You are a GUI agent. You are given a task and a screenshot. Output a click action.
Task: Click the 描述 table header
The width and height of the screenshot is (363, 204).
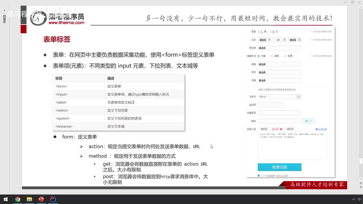[145, 78]
